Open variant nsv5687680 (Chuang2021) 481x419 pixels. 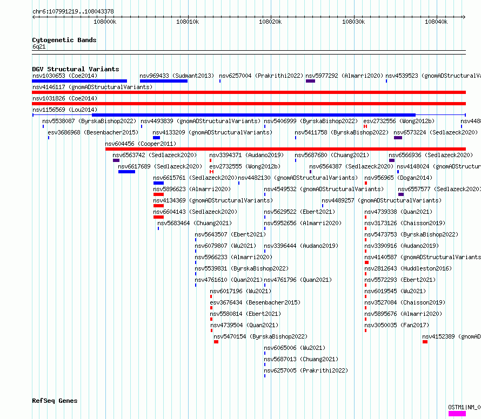click(x=332, y=155)
